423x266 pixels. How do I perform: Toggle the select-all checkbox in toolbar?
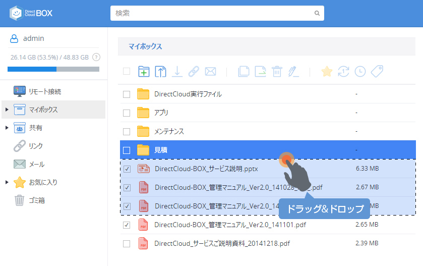click(x=127, y=72)
